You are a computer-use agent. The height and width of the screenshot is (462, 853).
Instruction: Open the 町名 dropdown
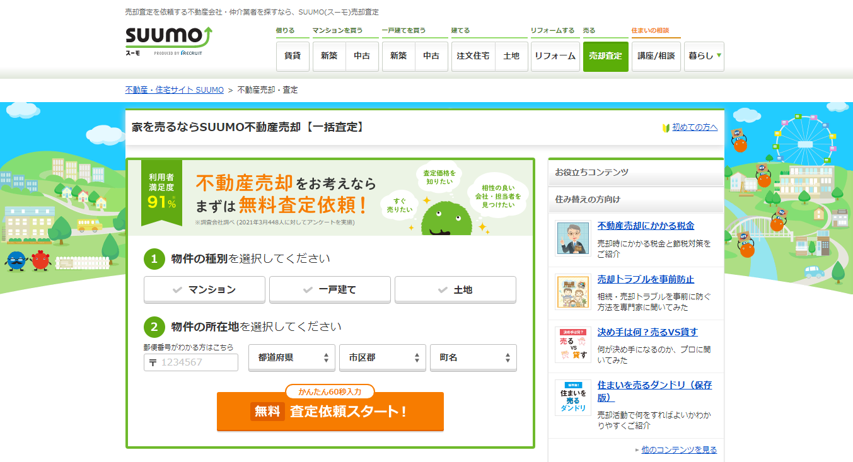473,357
